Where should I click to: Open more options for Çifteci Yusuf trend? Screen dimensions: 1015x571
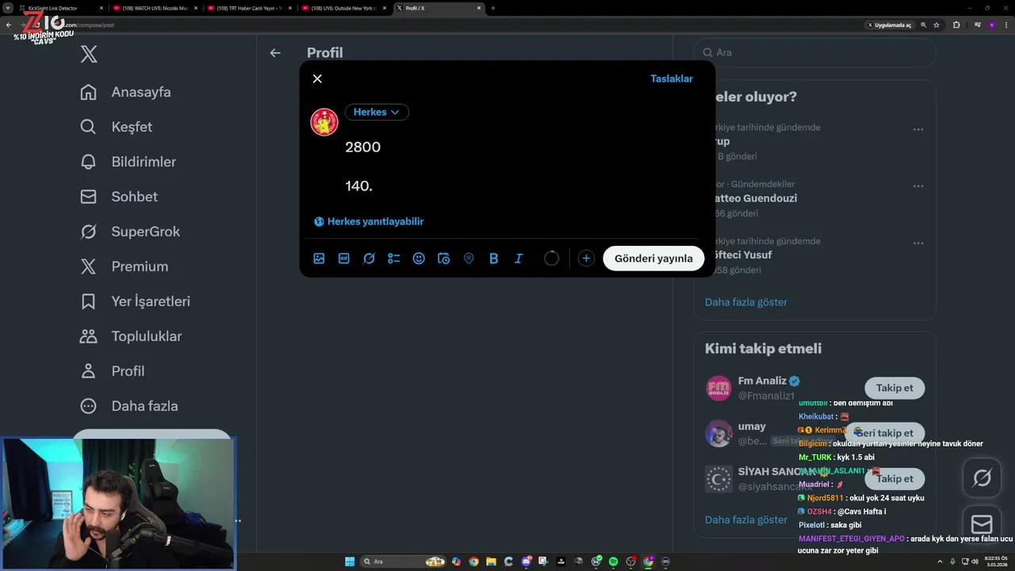(918, 243)
